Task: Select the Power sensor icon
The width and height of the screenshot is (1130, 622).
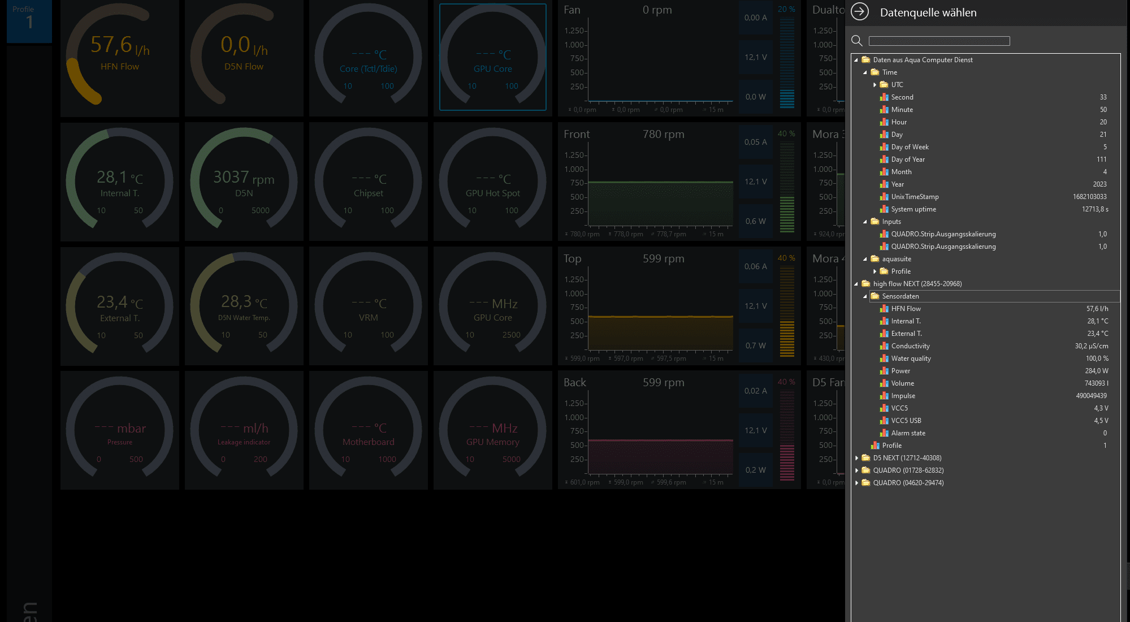Action: (x=884, y=371)
